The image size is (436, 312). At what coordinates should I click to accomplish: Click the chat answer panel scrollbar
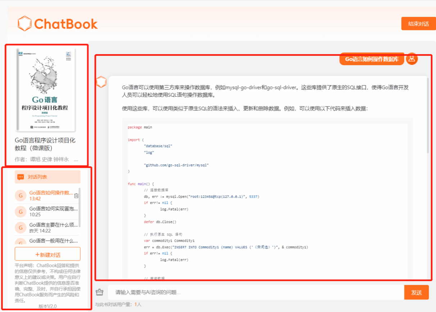click(x=428, y=115)
